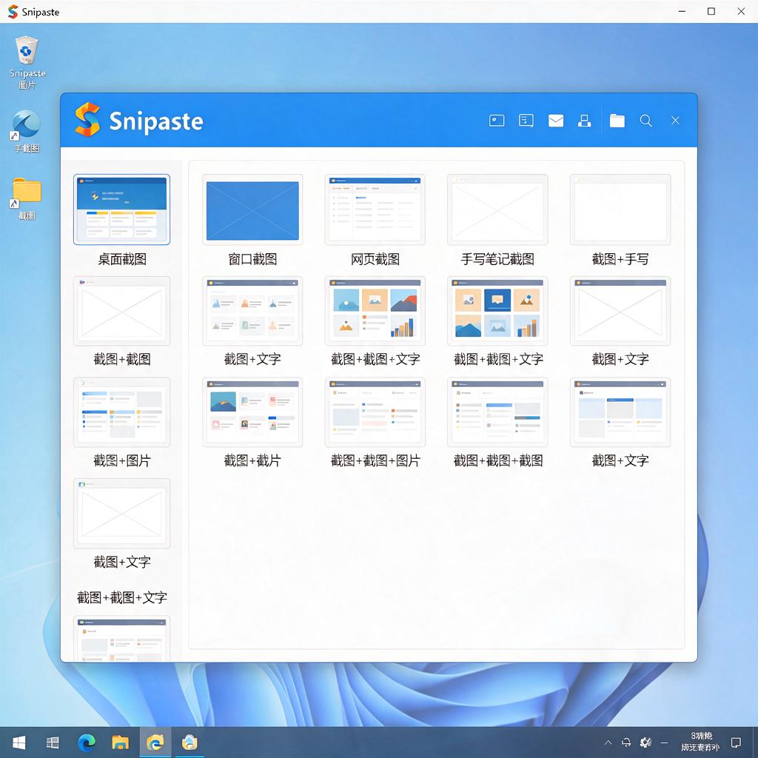Click the 截图+截图+截图 label text
Screen dimensions: 758x758
click(497, 460)
